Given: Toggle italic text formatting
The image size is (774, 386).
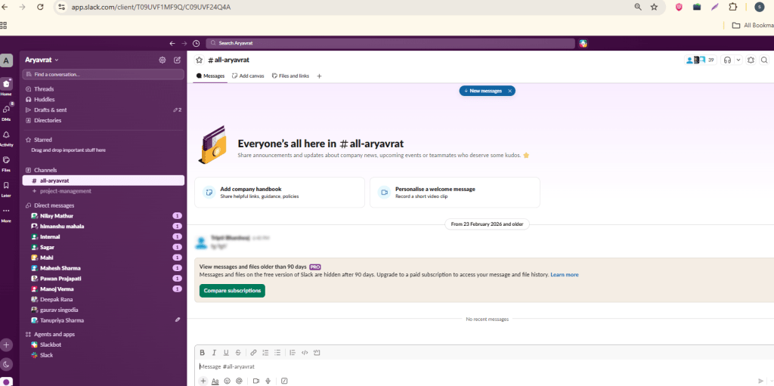Looking at the screenshot, I should click(x=214, y=353).
